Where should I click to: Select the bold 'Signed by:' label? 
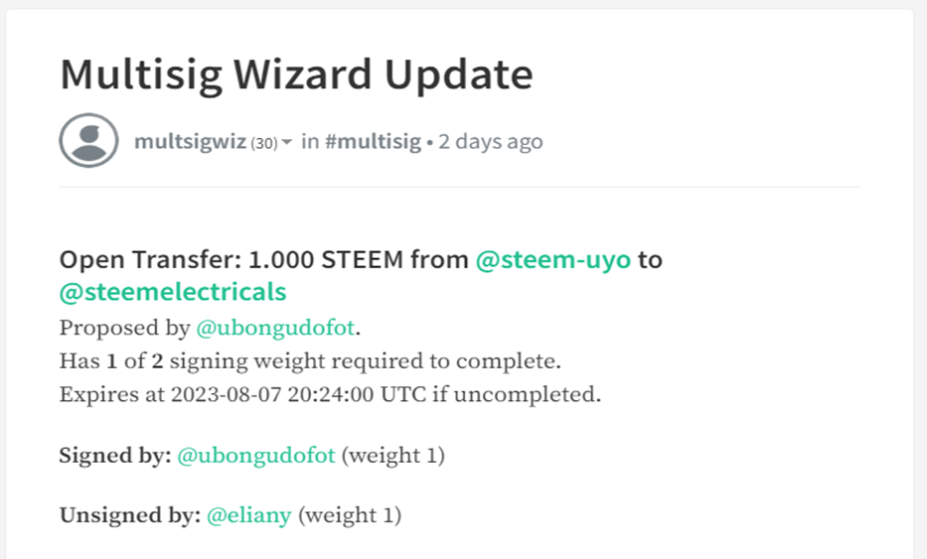click(115, 456)
